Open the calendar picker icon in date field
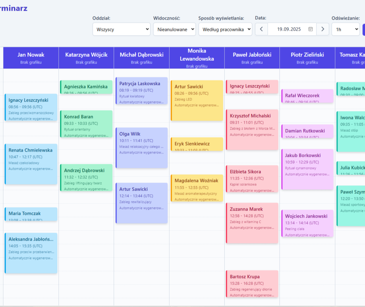 pyautogui.click(x=310, y=29)
